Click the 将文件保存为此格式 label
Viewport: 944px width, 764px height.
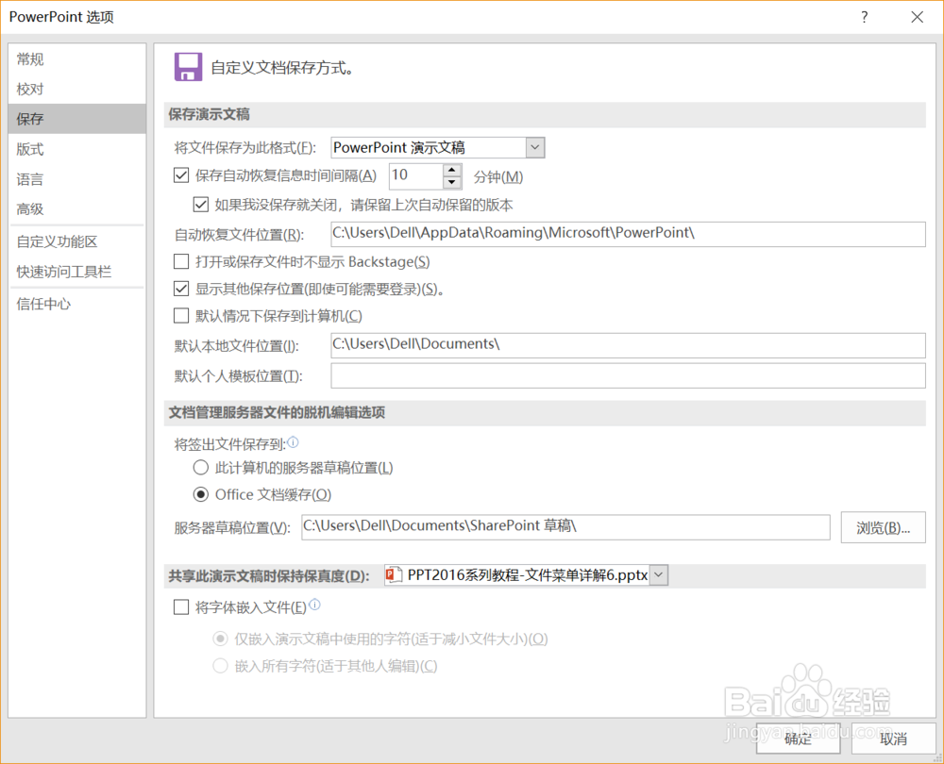click(x=245, y=148)
